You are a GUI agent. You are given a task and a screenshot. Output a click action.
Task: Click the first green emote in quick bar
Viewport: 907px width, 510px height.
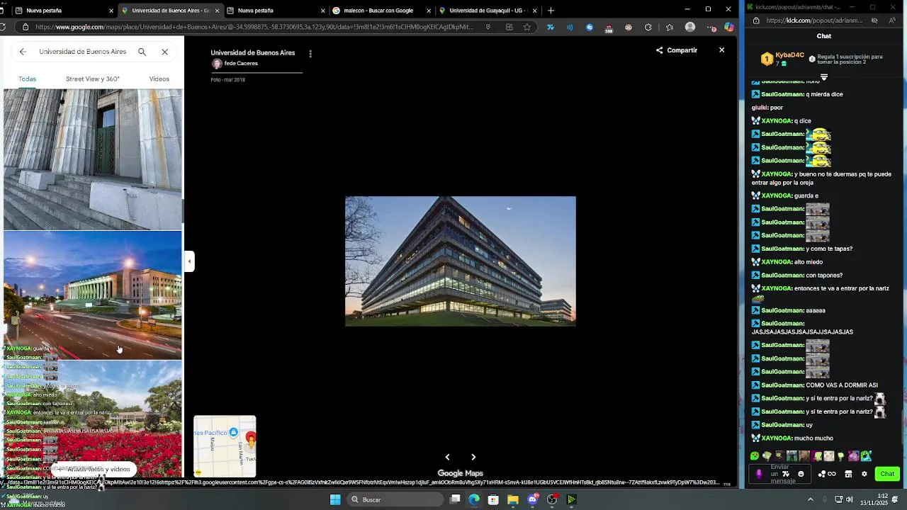[755, 456]
